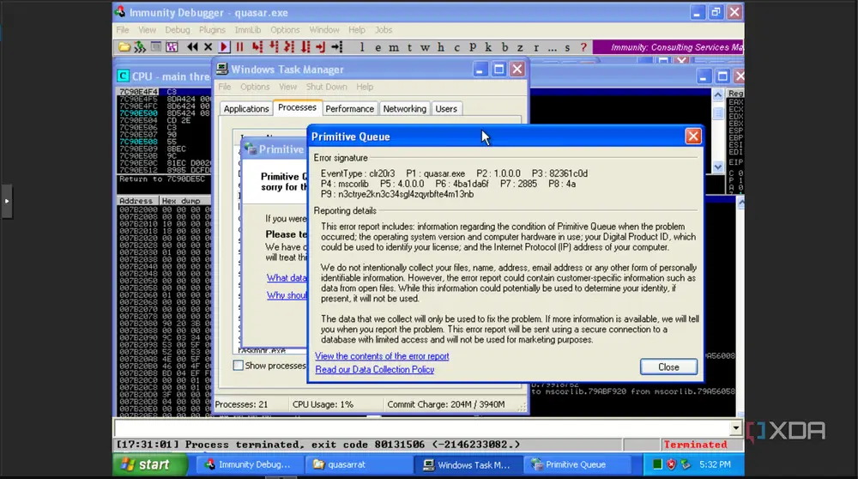Click the Trace into icon

tap(289, 47)
